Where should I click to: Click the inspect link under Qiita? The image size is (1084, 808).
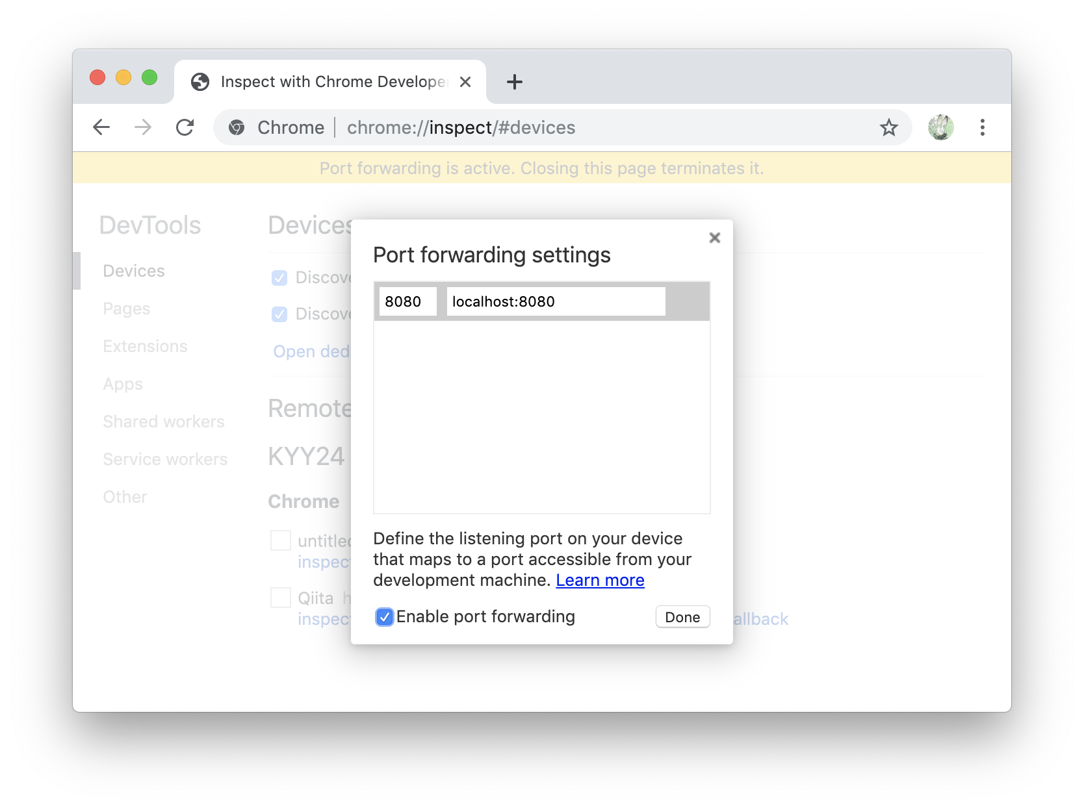(x=324, y=619)
